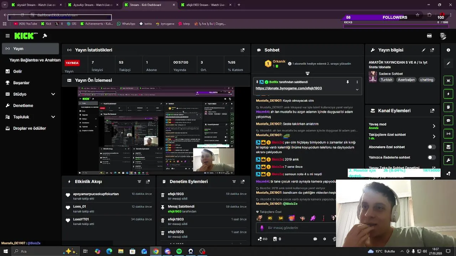Edit stream info with the pencil icon
Screen dimensions: 456x256
(x=424, y=50)
